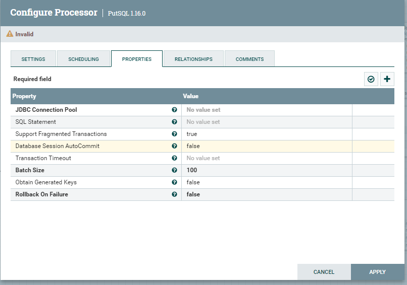Click help icon for Batch Size
This screenshot has width=407, height=285.
tap(174, 170)
